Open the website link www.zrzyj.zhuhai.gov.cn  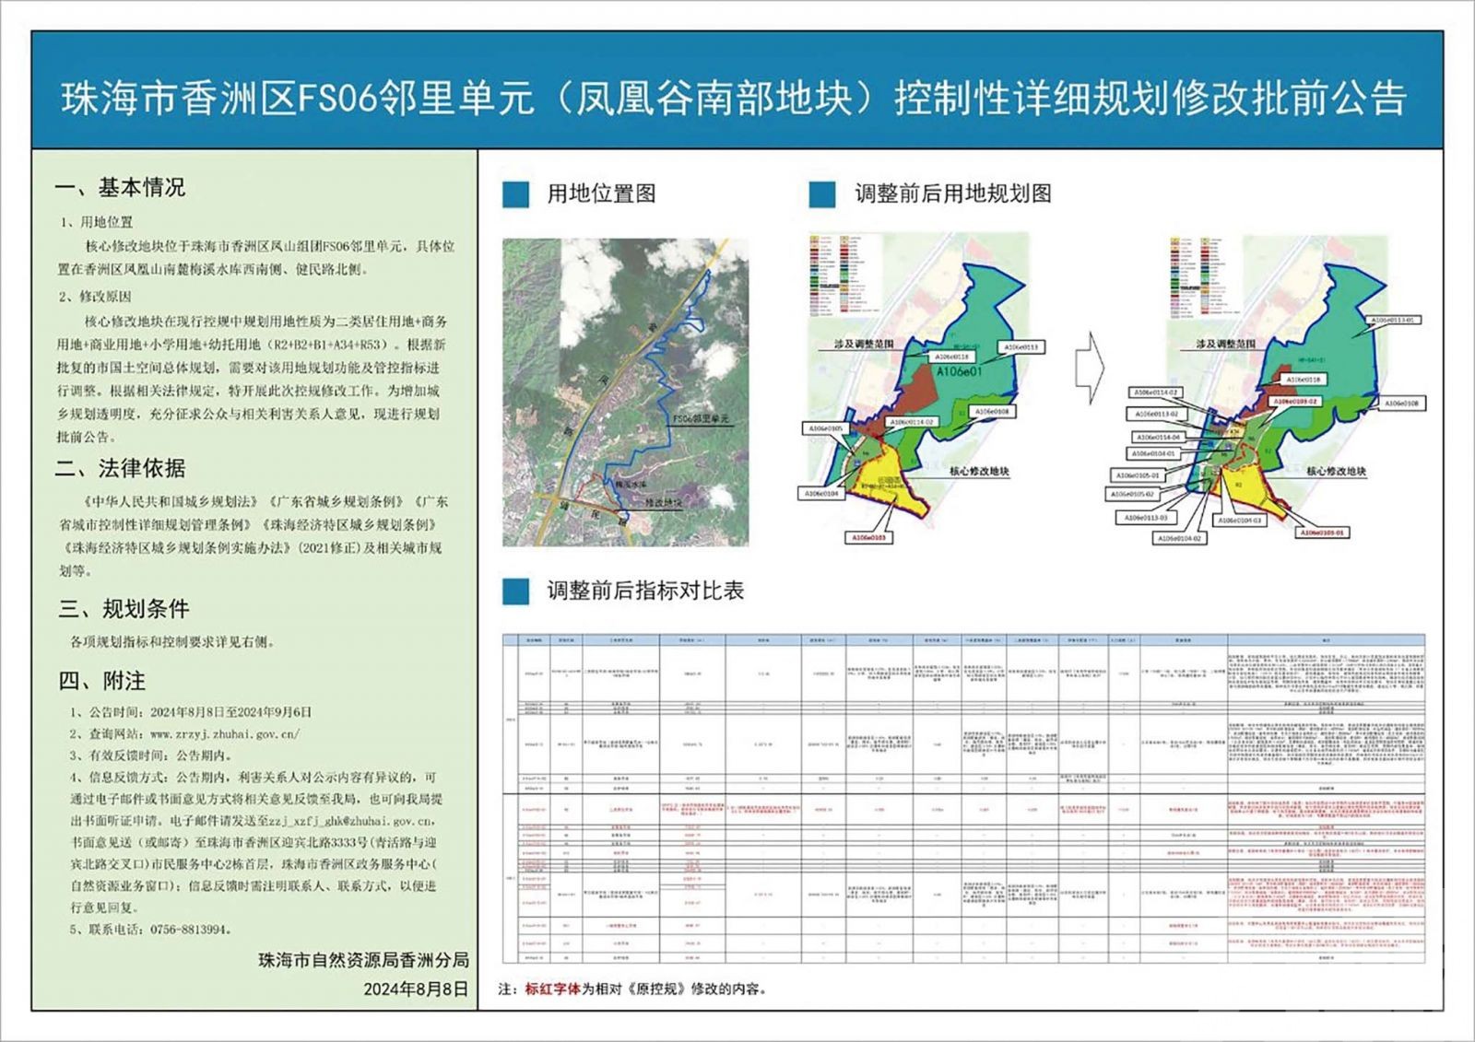click(x=225, y=734)
